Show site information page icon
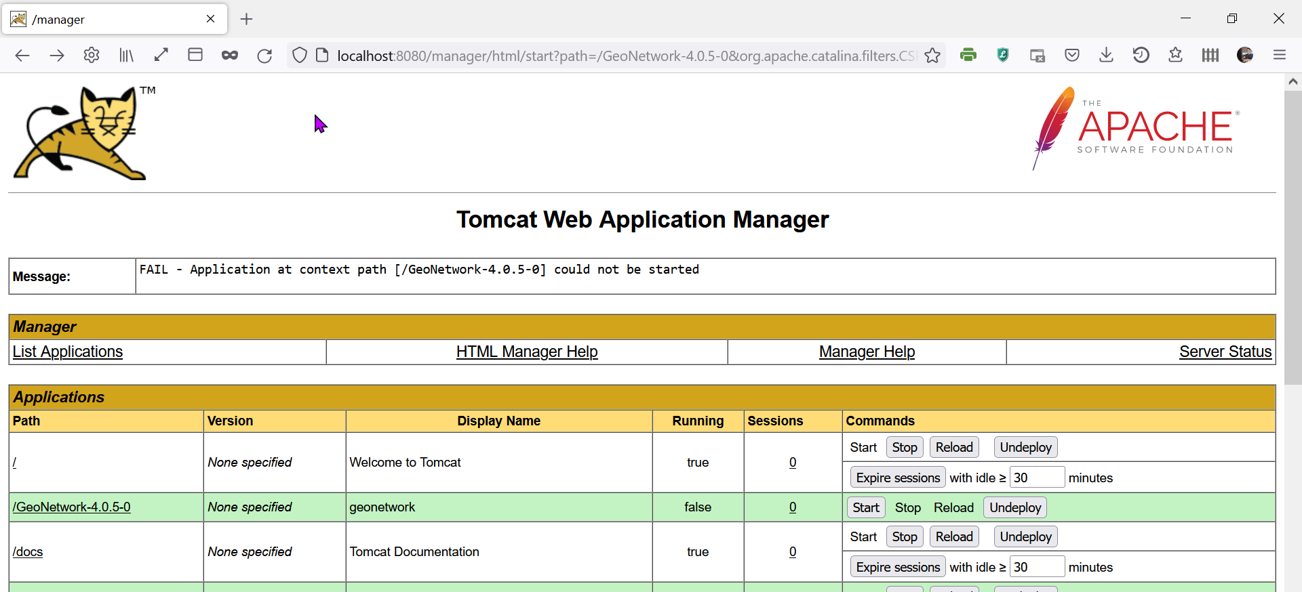The width and height of the screenshot is (1302, 592). point(322,56)
